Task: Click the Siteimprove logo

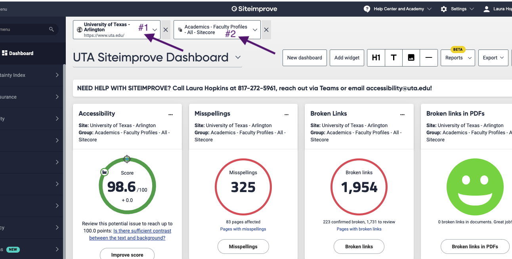Action: tap(254, 8)
